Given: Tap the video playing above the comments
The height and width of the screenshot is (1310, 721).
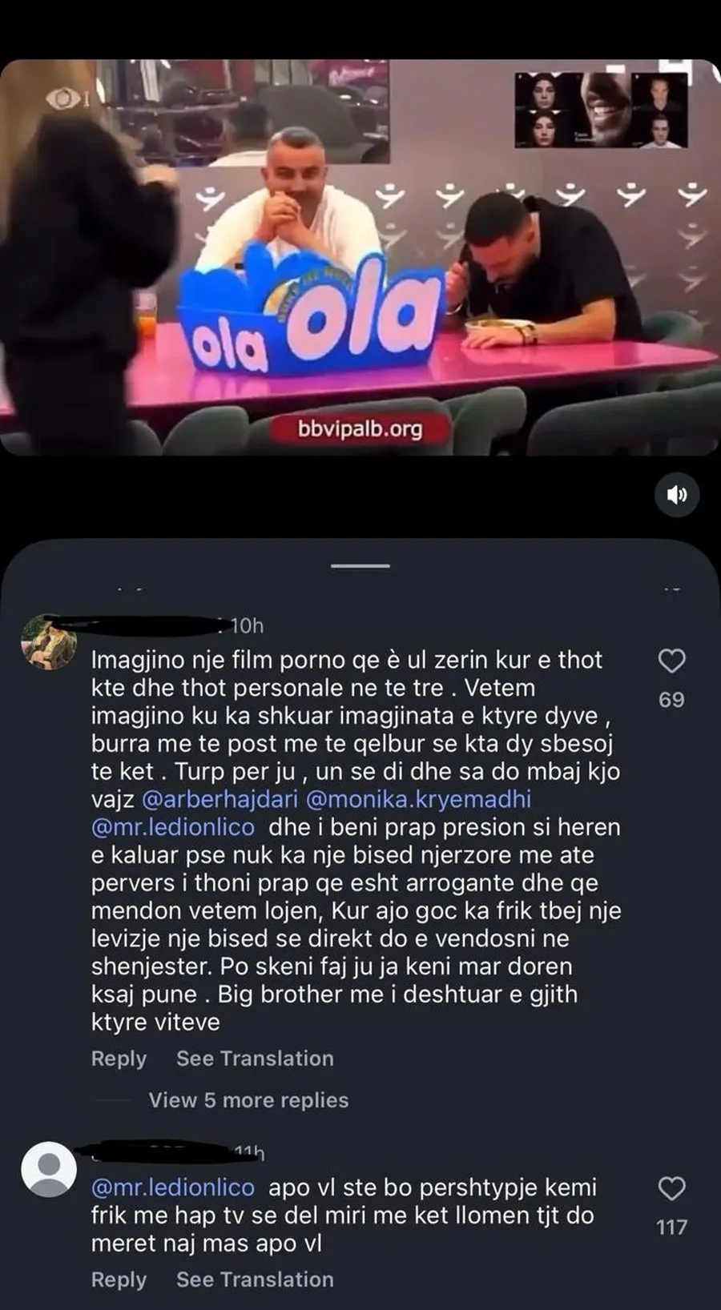Looking at the screenshot, I should click(360, 257).
